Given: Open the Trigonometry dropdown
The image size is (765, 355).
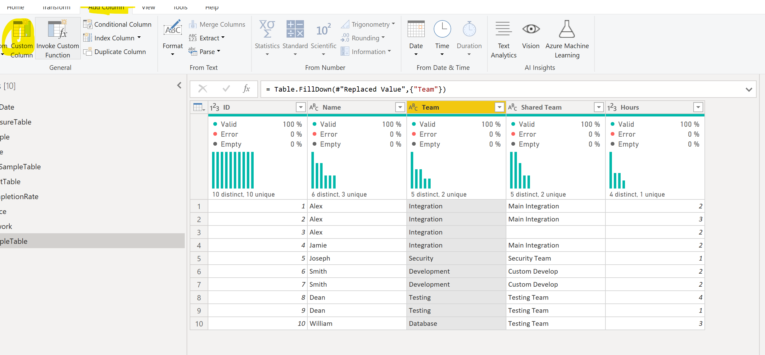Looking at the screenshot, I should point(368,24).
